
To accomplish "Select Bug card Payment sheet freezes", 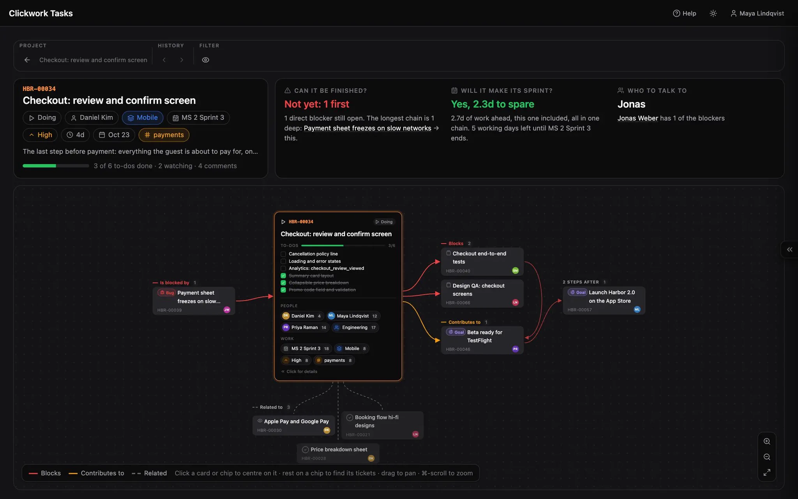I will click(194, 301).
